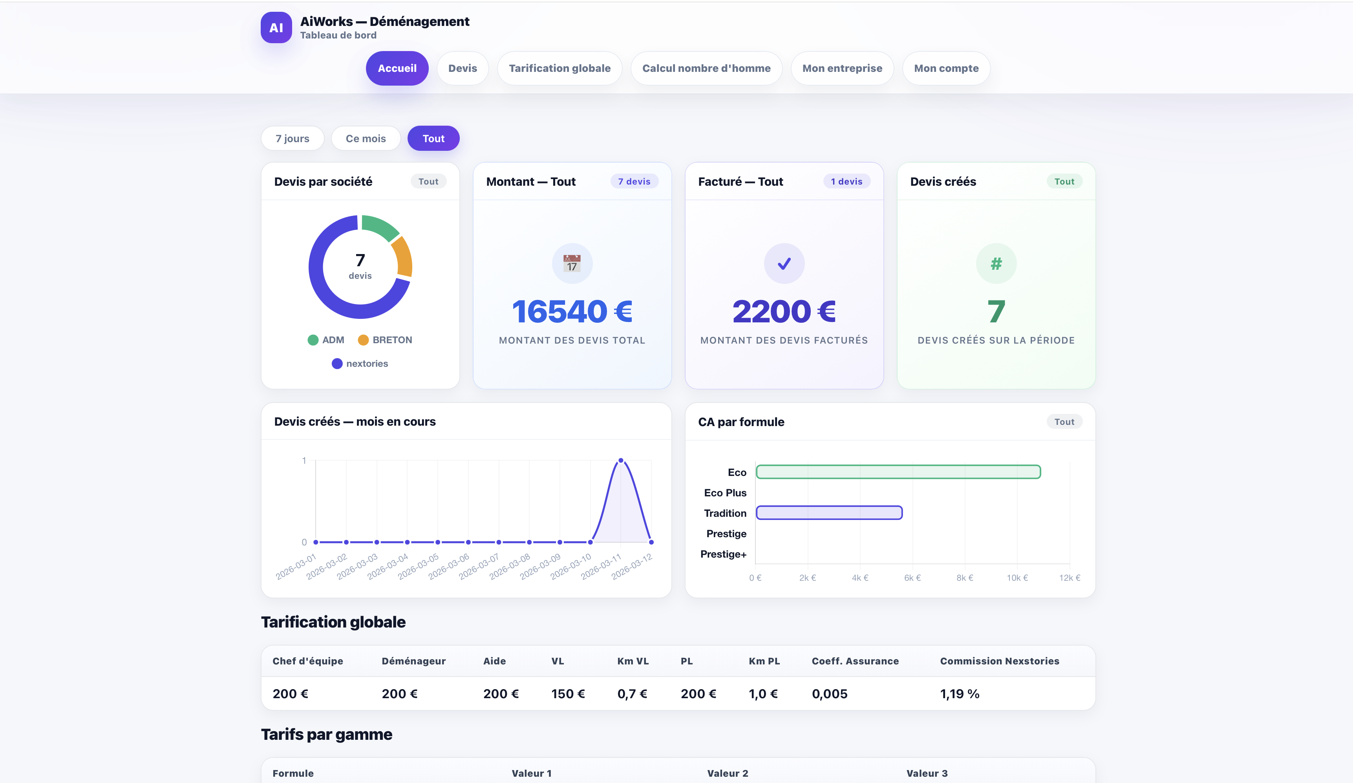The height and width of the screenshot is (783, 1353).
Task: Click the 7 devis badge on Montant card
Action: pos(634,181)
